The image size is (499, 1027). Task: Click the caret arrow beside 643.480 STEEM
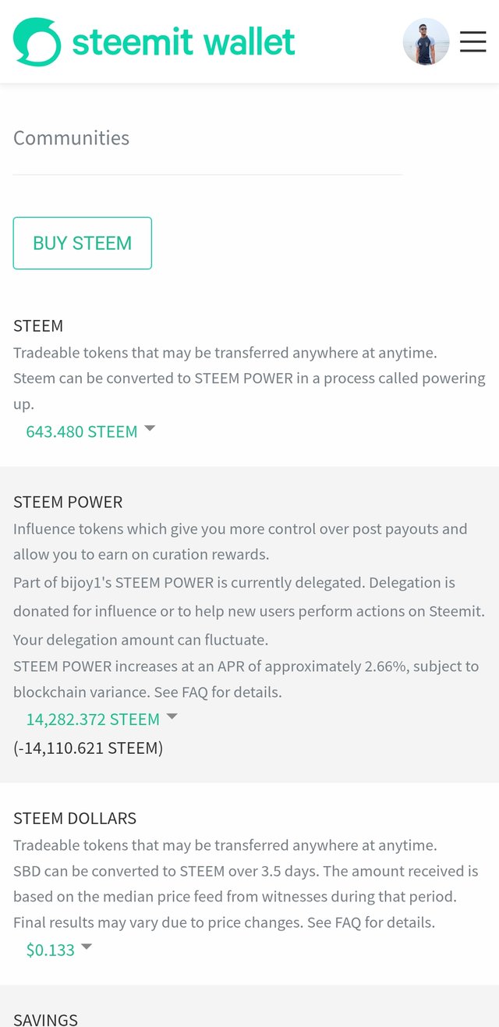(150, 428)
